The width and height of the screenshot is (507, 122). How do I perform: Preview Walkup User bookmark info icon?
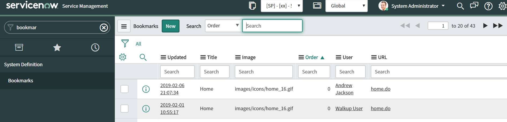146,109
